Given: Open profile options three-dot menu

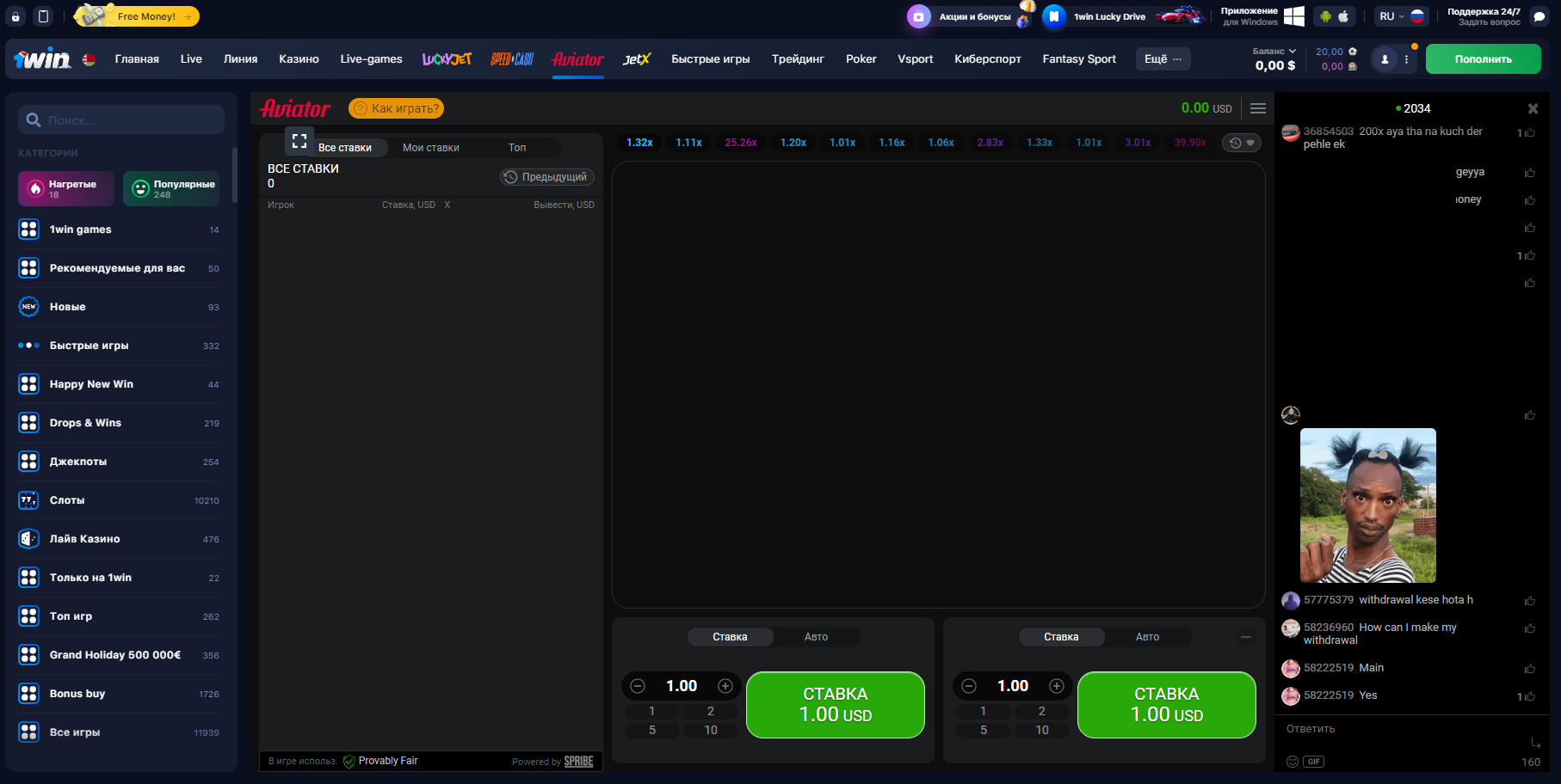Looking at the screenshot, I should pos(1406,59).
